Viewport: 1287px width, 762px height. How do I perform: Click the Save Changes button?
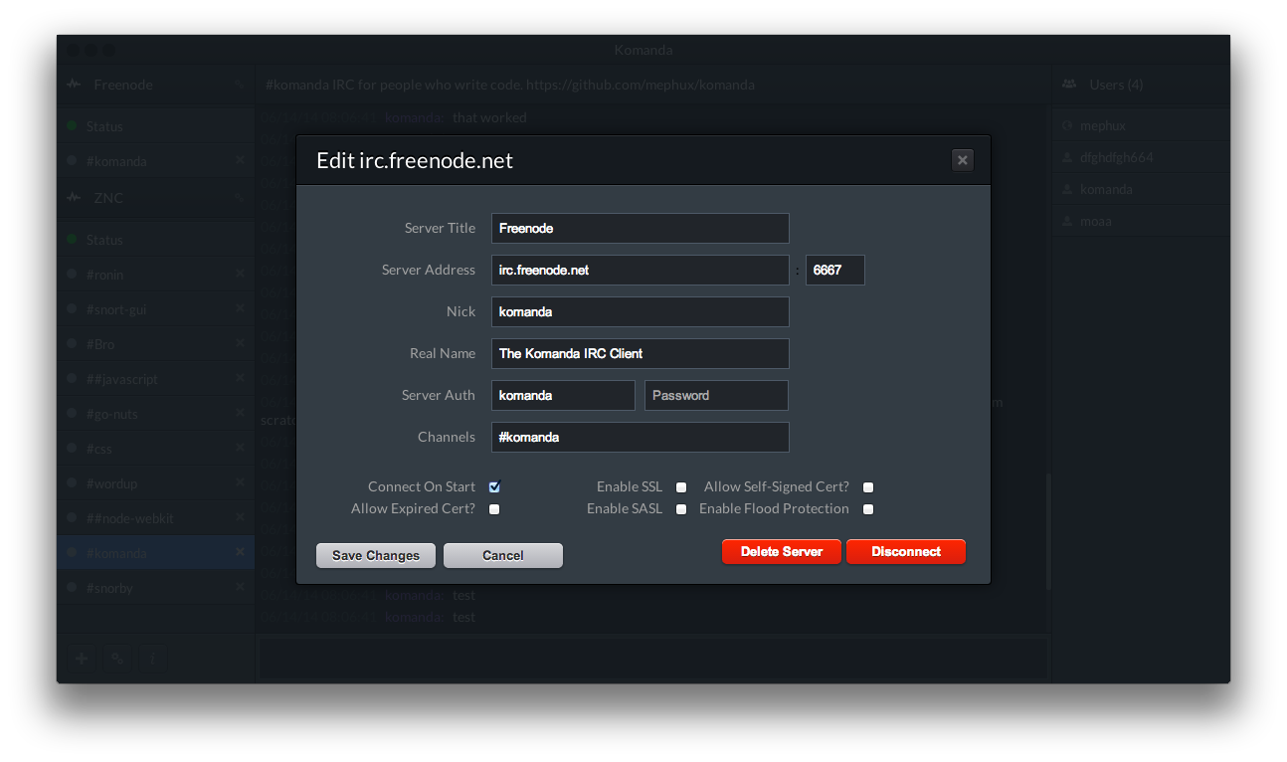tap(376, 555)
